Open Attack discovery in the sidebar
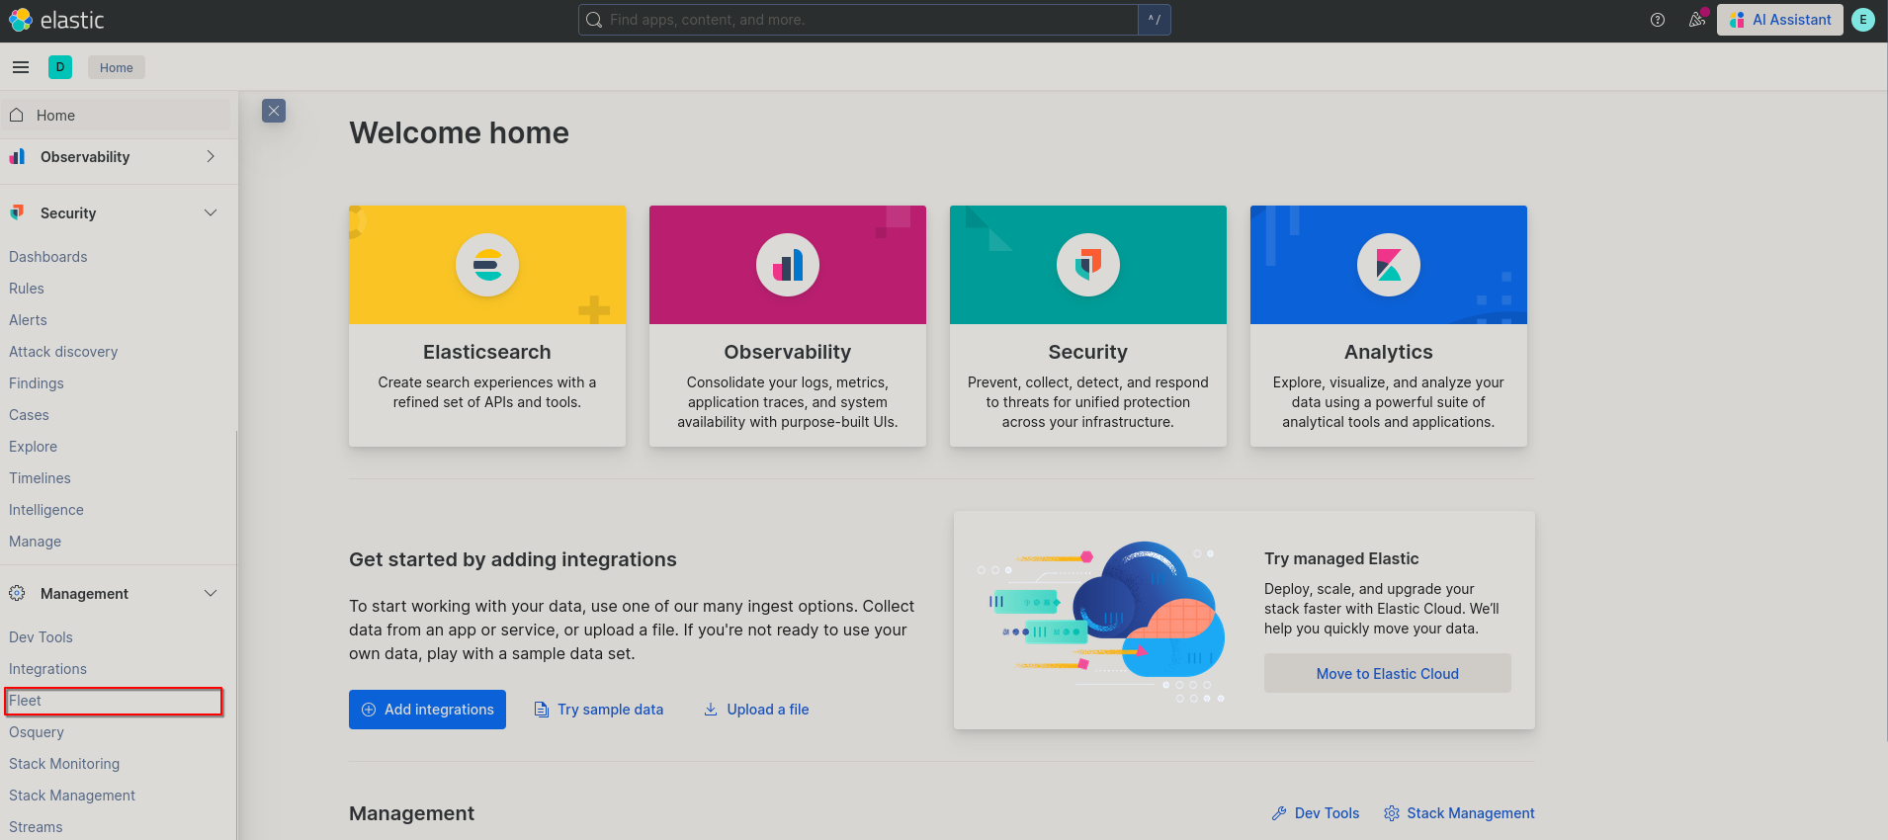The width and height of the screenshot is (1888, 840). pyautogui.click(x=63, y=352)
